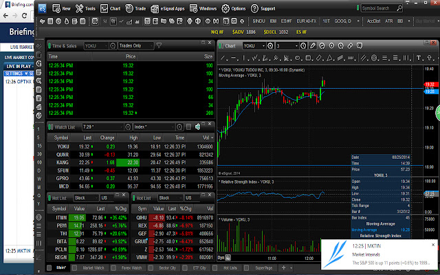Image resolution: width=440 pixels, height=275 pixels.
Task: Select the horizontal line drawing tool
Action: (234, 58)
